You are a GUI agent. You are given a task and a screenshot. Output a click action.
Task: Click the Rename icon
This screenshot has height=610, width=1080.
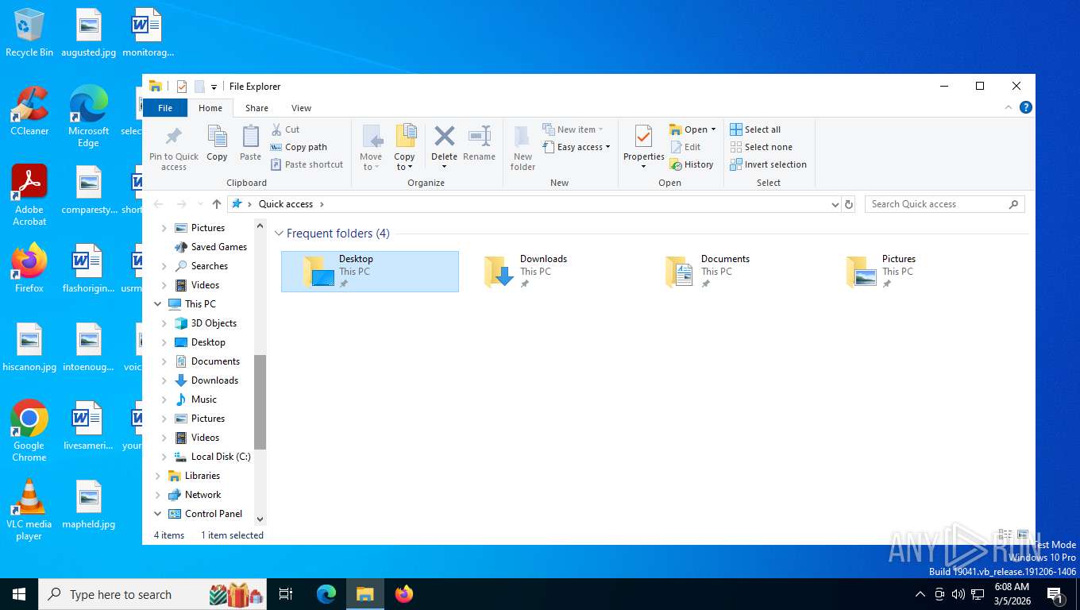click(479, 143)
